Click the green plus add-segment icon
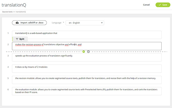 (84, 52)
